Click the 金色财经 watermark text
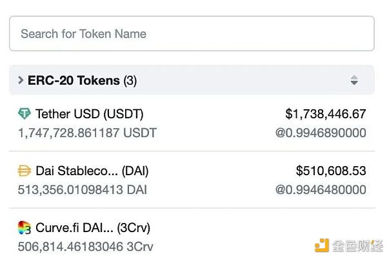The image size is (387, 256). [x=357, y=246]
